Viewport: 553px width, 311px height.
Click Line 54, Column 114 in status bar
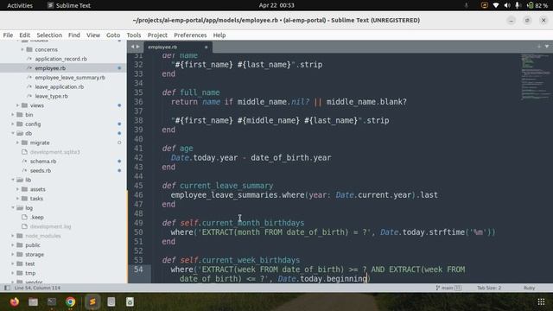(x=37, y=288)
